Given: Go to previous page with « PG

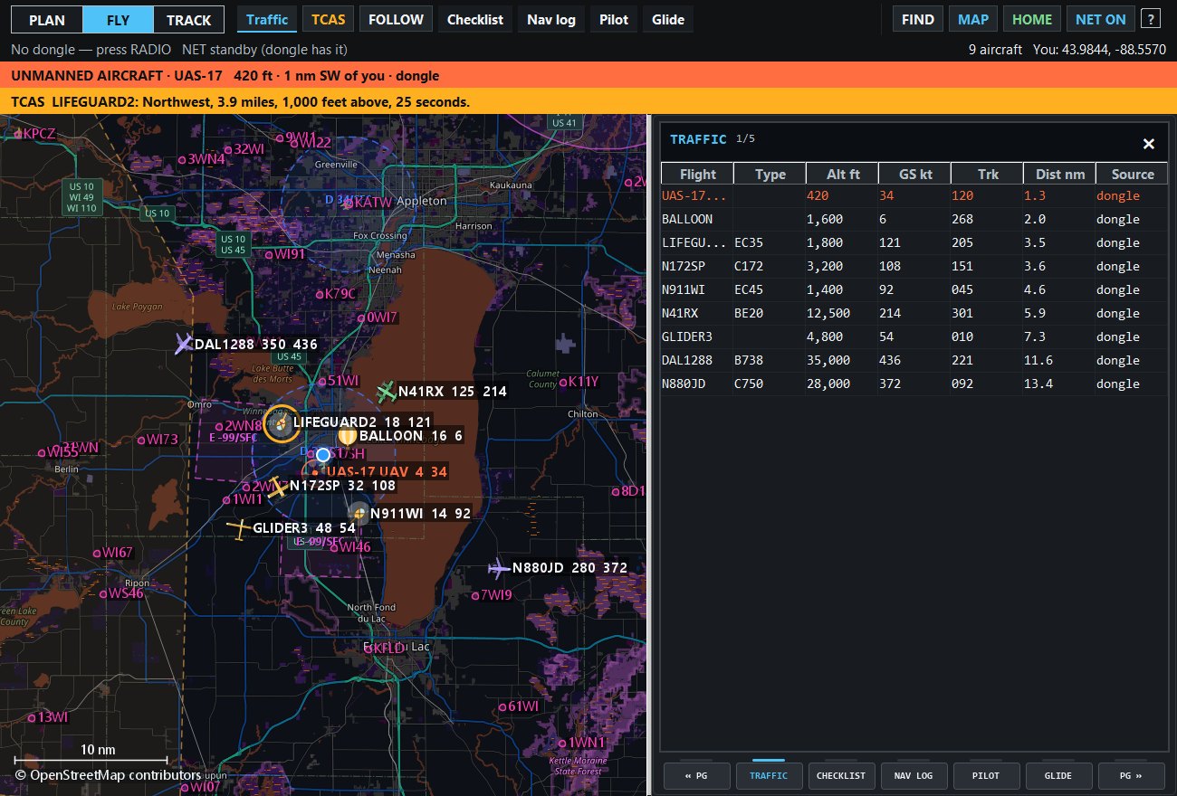Looking at the screenshot, I should [696, 775].
